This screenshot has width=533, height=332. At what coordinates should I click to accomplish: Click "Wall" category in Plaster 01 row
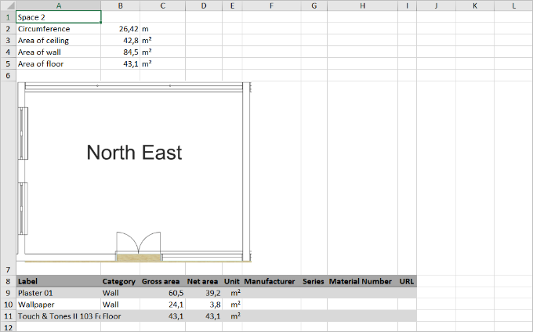[121, 293]
